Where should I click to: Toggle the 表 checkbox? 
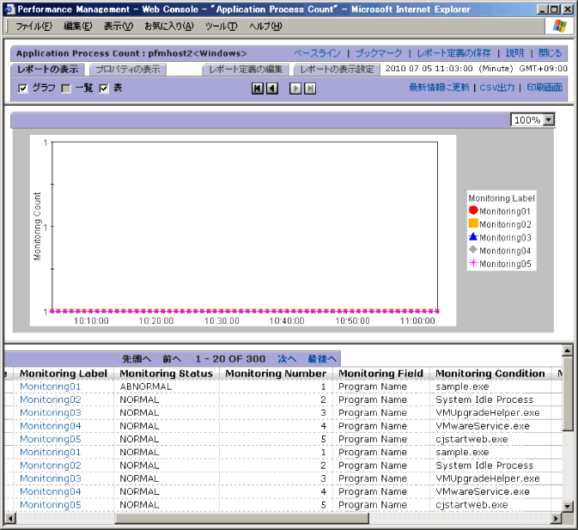point(104,88)
